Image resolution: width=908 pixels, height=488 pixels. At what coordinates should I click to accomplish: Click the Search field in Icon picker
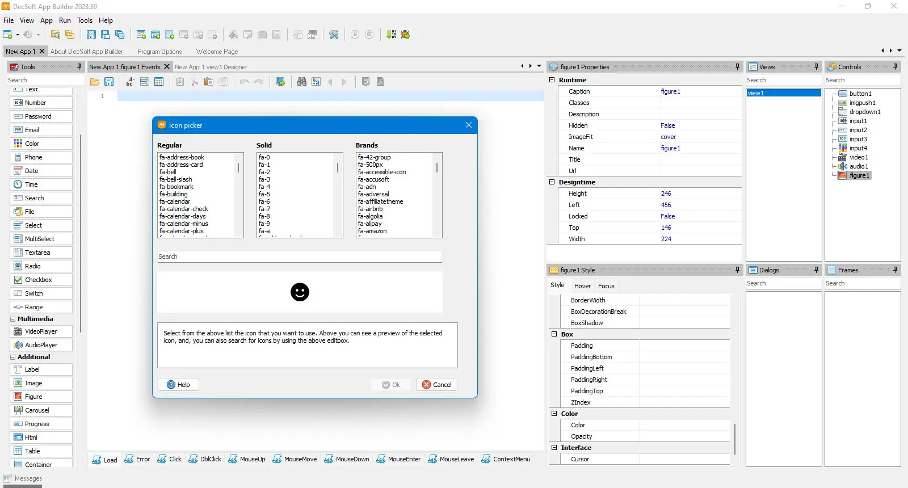pyautogui.click(x=300, y=256)
